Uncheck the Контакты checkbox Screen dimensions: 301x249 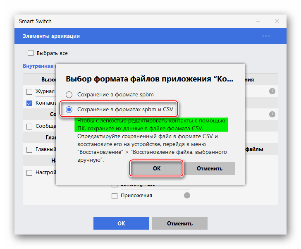pyautogui.click(x=29, y=103)
